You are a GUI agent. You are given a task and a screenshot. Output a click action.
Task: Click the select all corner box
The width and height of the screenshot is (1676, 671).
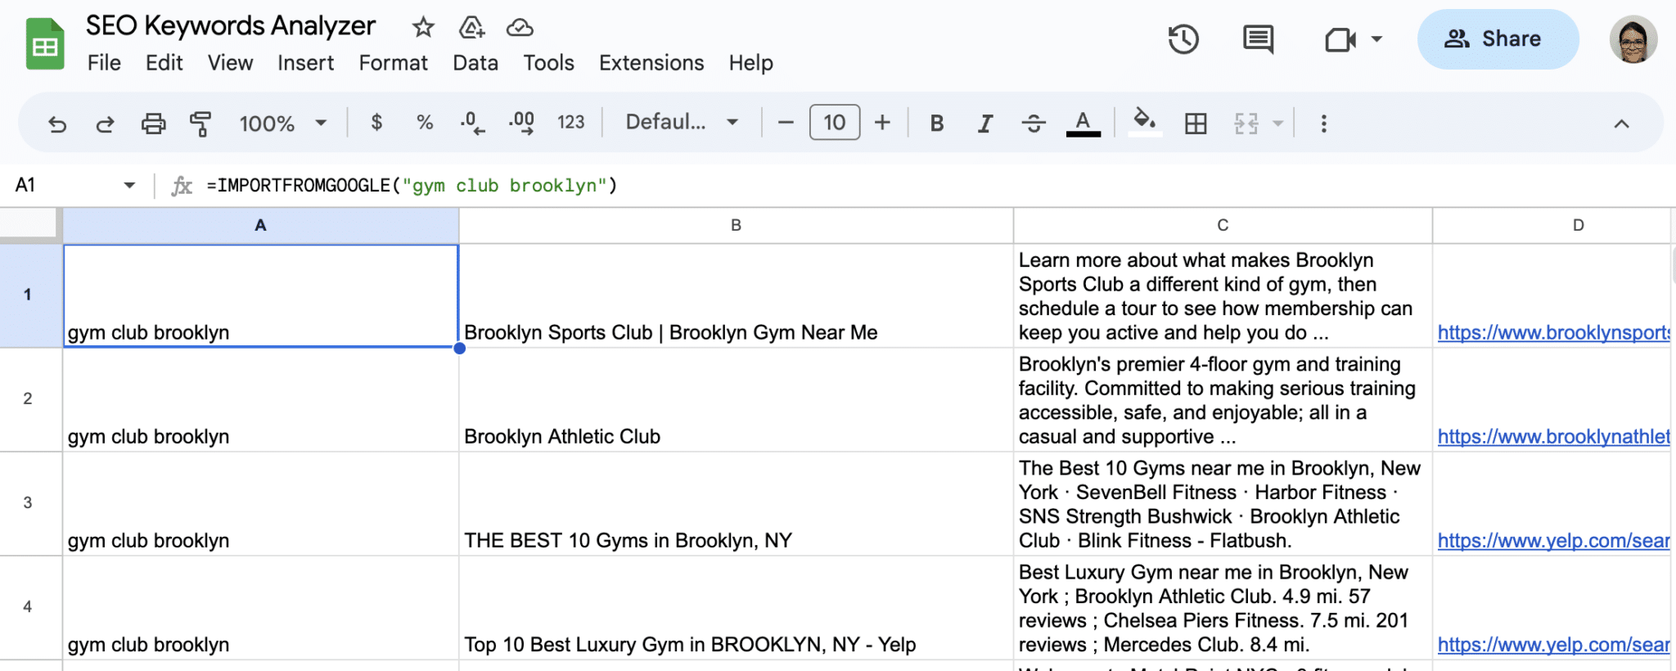point(30,225)
